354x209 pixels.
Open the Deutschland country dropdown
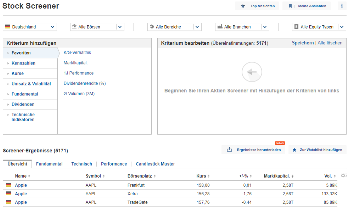(53, 27)
